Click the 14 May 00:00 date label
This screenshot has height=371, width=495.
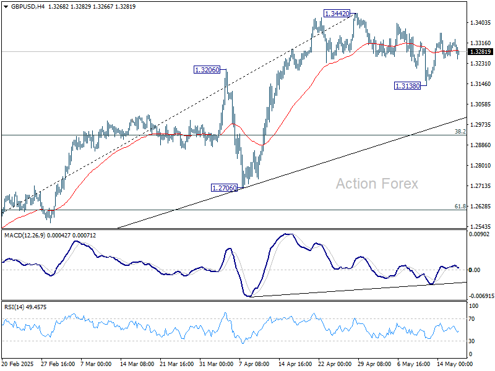[454, 364]
